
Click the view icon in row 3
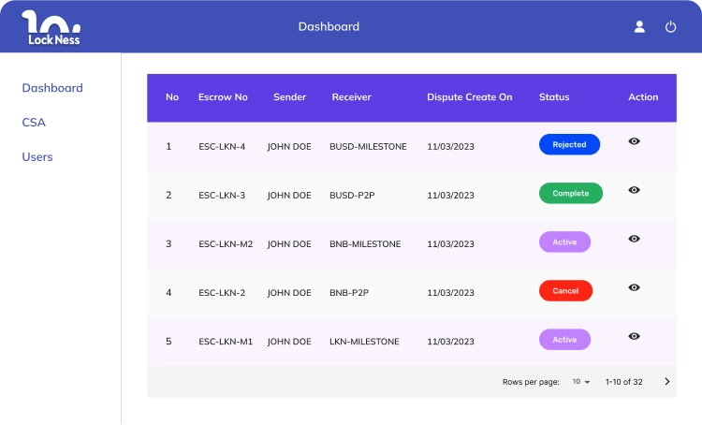pyautogui.click(x=634, y=239)
